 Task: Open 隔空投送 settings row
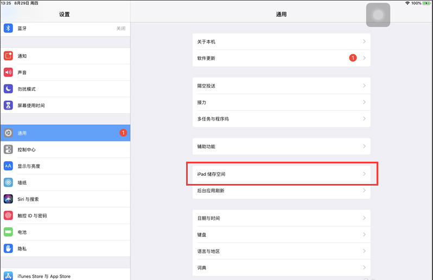[282, 86]
